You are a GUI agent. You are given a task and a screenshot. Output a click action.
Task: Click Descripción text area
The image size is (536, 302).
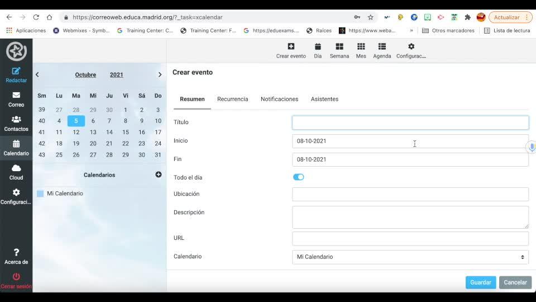pyautogui.click(x=410, y=217)
